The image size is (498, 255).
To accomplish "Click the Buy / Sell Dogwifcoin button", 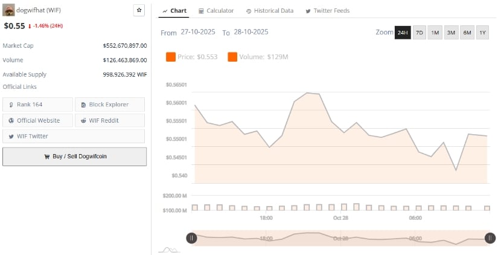I will pos(74,157).
